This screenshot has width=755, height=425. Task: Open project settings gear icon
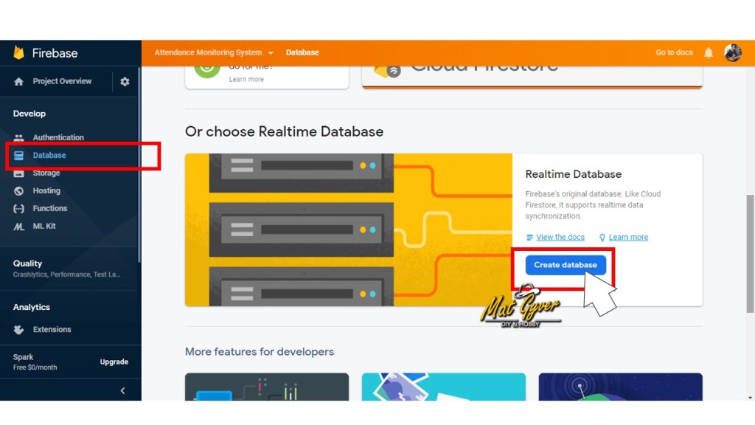pyautogui.click(x=125, y=82)
